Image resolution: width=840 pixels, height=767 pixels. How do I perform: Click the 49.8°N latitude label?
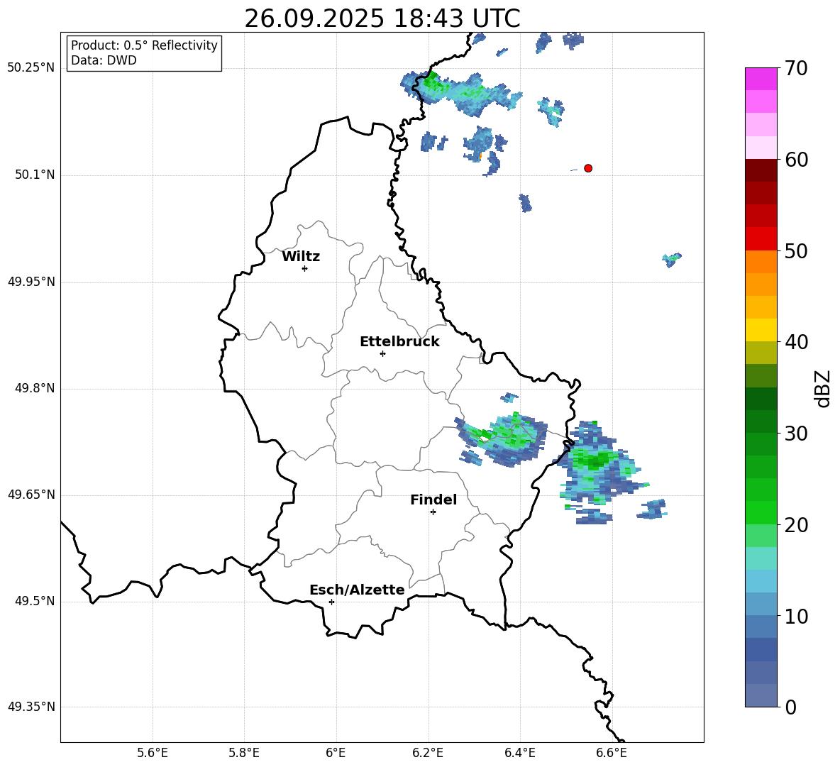(35, 388)
